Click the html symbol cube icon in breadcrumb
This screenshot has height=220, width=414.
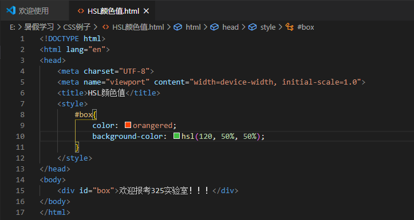click(178, 27)
